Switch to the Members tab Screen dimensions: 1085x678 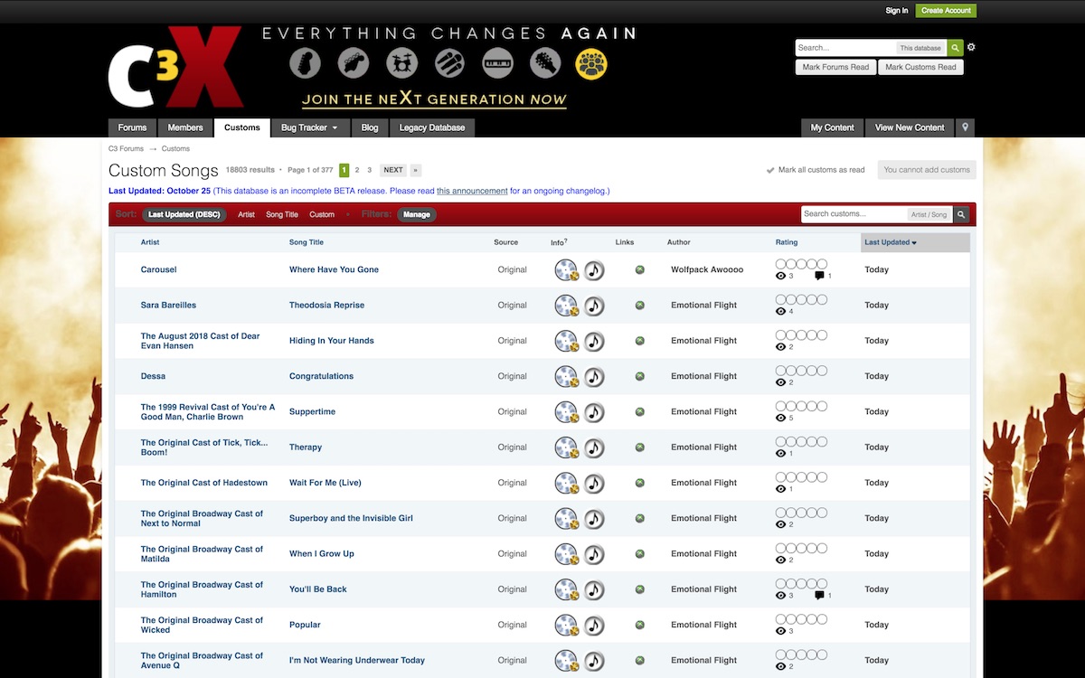(185, 127)
